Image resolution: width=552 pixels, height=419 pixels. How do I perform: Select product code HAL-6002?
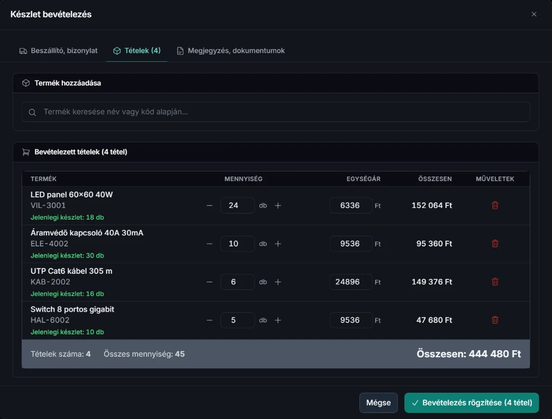pos(50,320)
